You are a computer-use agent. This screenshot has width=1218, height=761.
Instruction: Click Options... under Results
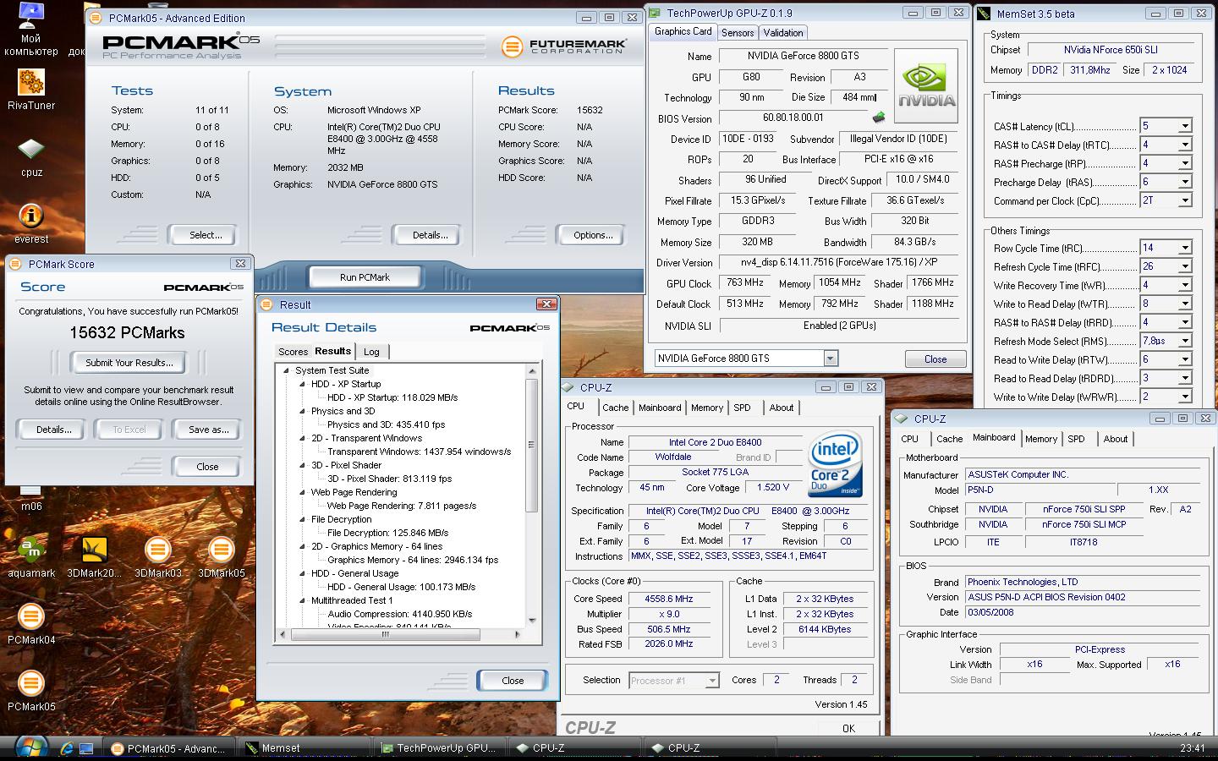(x=593, y=235)
